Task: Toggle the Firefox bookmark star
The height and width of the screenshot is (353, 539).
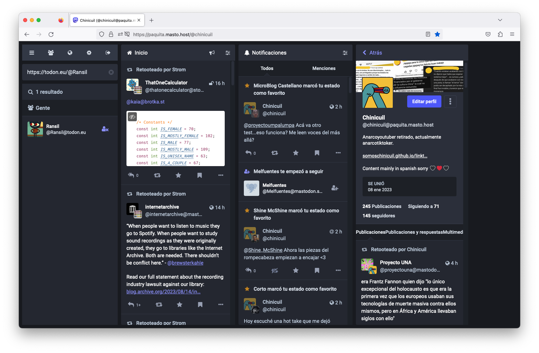Action: [x=437, y=34]
